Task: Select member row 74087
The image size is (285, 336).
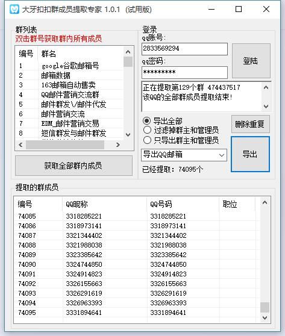Action: (137, 235)
